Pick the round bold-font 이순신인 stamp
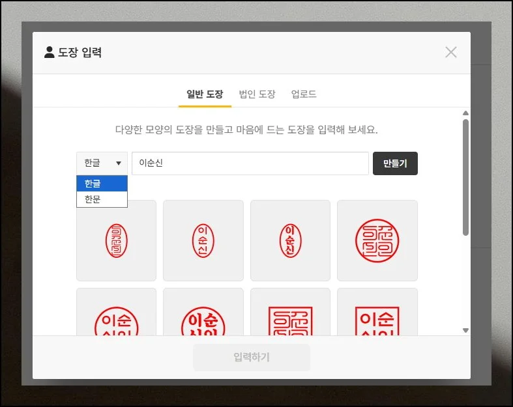 click(203, 312)
